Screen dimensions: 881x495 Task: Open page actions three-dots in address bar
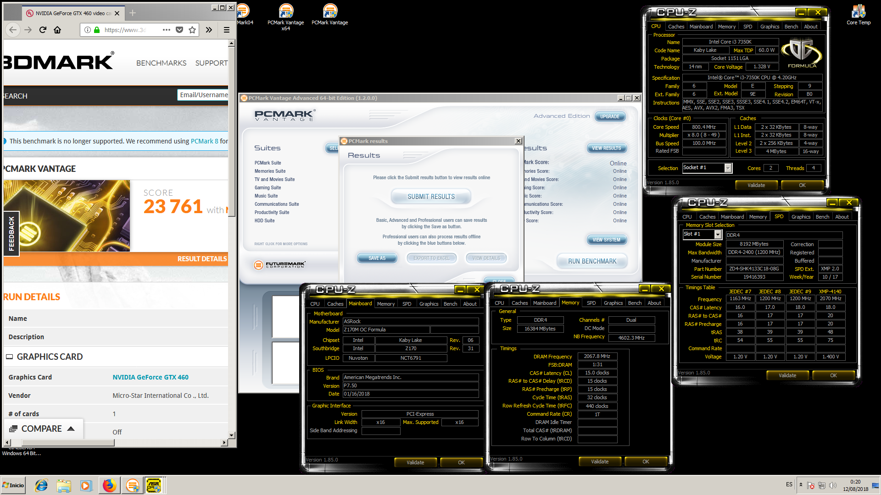click(167, 30)
